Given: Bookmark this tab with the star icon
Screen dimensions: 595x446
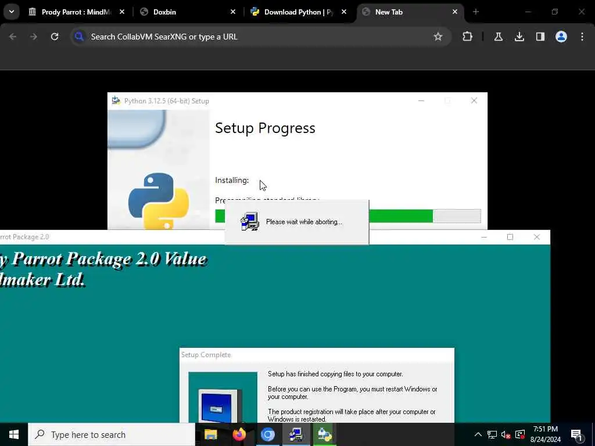Looking at the screenshot, I should pyautogui.click(x=438, y=37).
